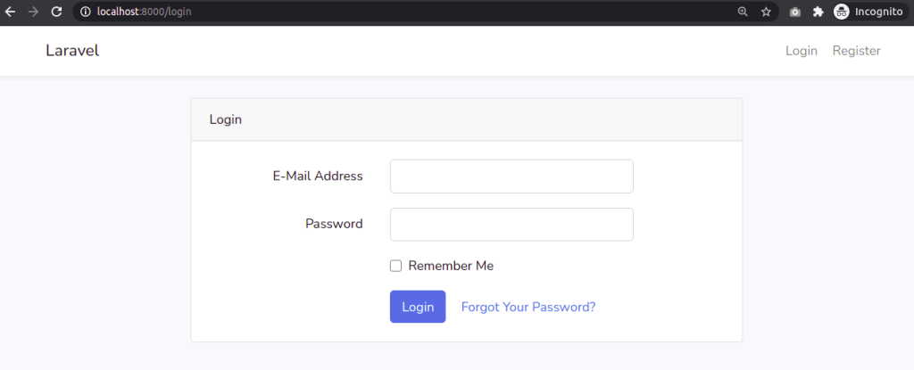Click the browser forward arrow
The width and height of the screenshot is (914, 370).
point(34,12)
